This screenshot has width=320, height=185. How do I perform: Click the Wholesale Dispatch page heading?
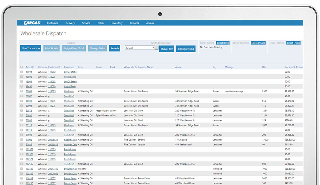(x=43, y=33)
